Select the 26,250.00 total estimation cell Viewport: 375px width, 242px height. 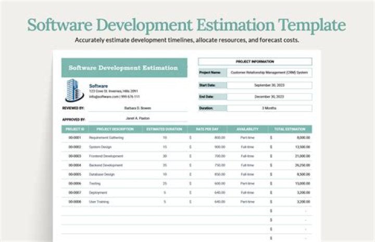pos(303,165)
